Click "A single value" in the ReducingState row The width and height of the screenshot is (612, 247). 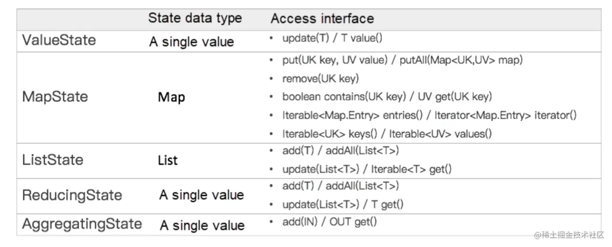click(201, 195)
